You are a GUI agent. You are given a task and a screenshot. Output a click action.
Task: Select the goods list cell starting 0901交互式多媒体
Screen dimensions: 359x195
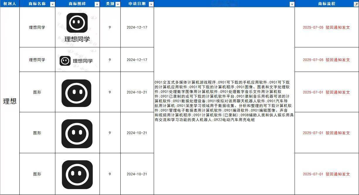pyautogui.click(x=224, y=101)
